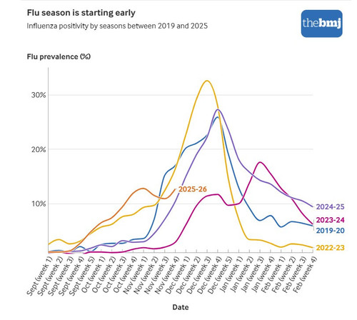This screenshot has height=320, width=357.
Task: Select the 2019-20 series label
Action: [x=330, y=231]
